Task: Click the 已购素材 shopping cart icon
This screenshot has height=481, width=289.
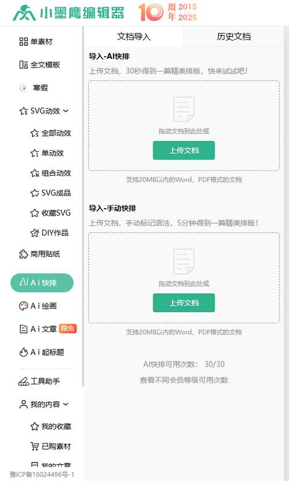Action: [x=35, y=446]
